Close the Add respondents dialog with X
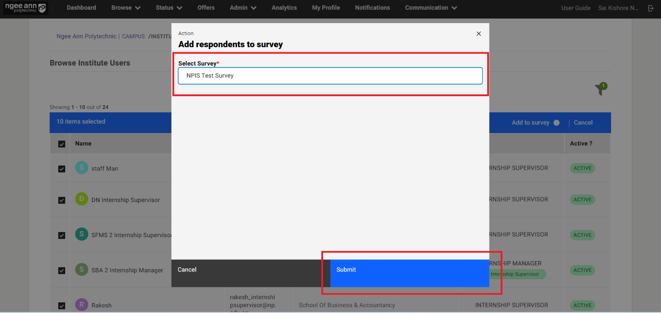The image size is (661, 313). pyautogui.click(x=478, y=34)
